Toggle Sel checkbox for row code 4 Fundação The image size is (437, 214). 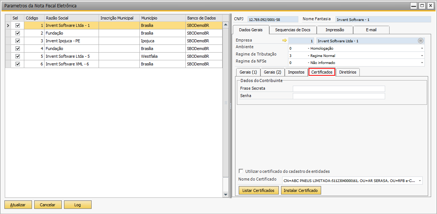[x=18, y=49]
